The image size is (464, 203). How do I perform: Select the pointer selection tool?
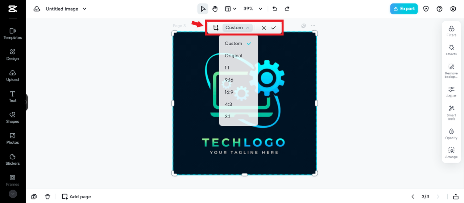tap(203, 9)
